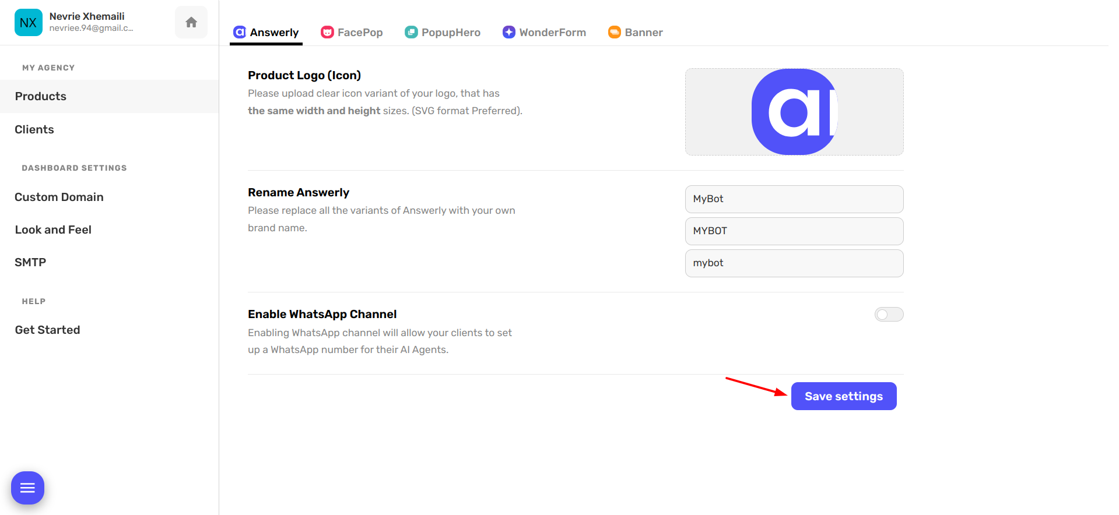Upload a new product logo icon
The height and width of the screenshot is (515, 1119).
pos(794,112)
